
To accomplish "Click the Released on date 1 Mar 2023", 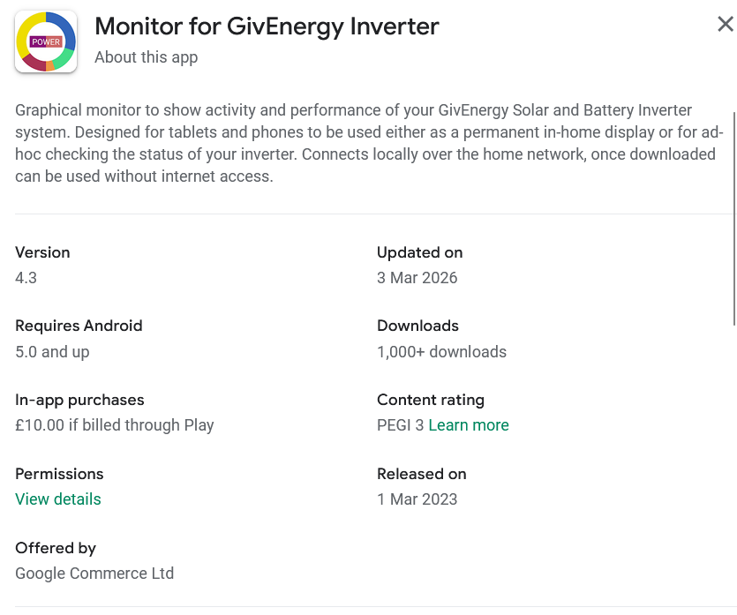I will (417, 499).
